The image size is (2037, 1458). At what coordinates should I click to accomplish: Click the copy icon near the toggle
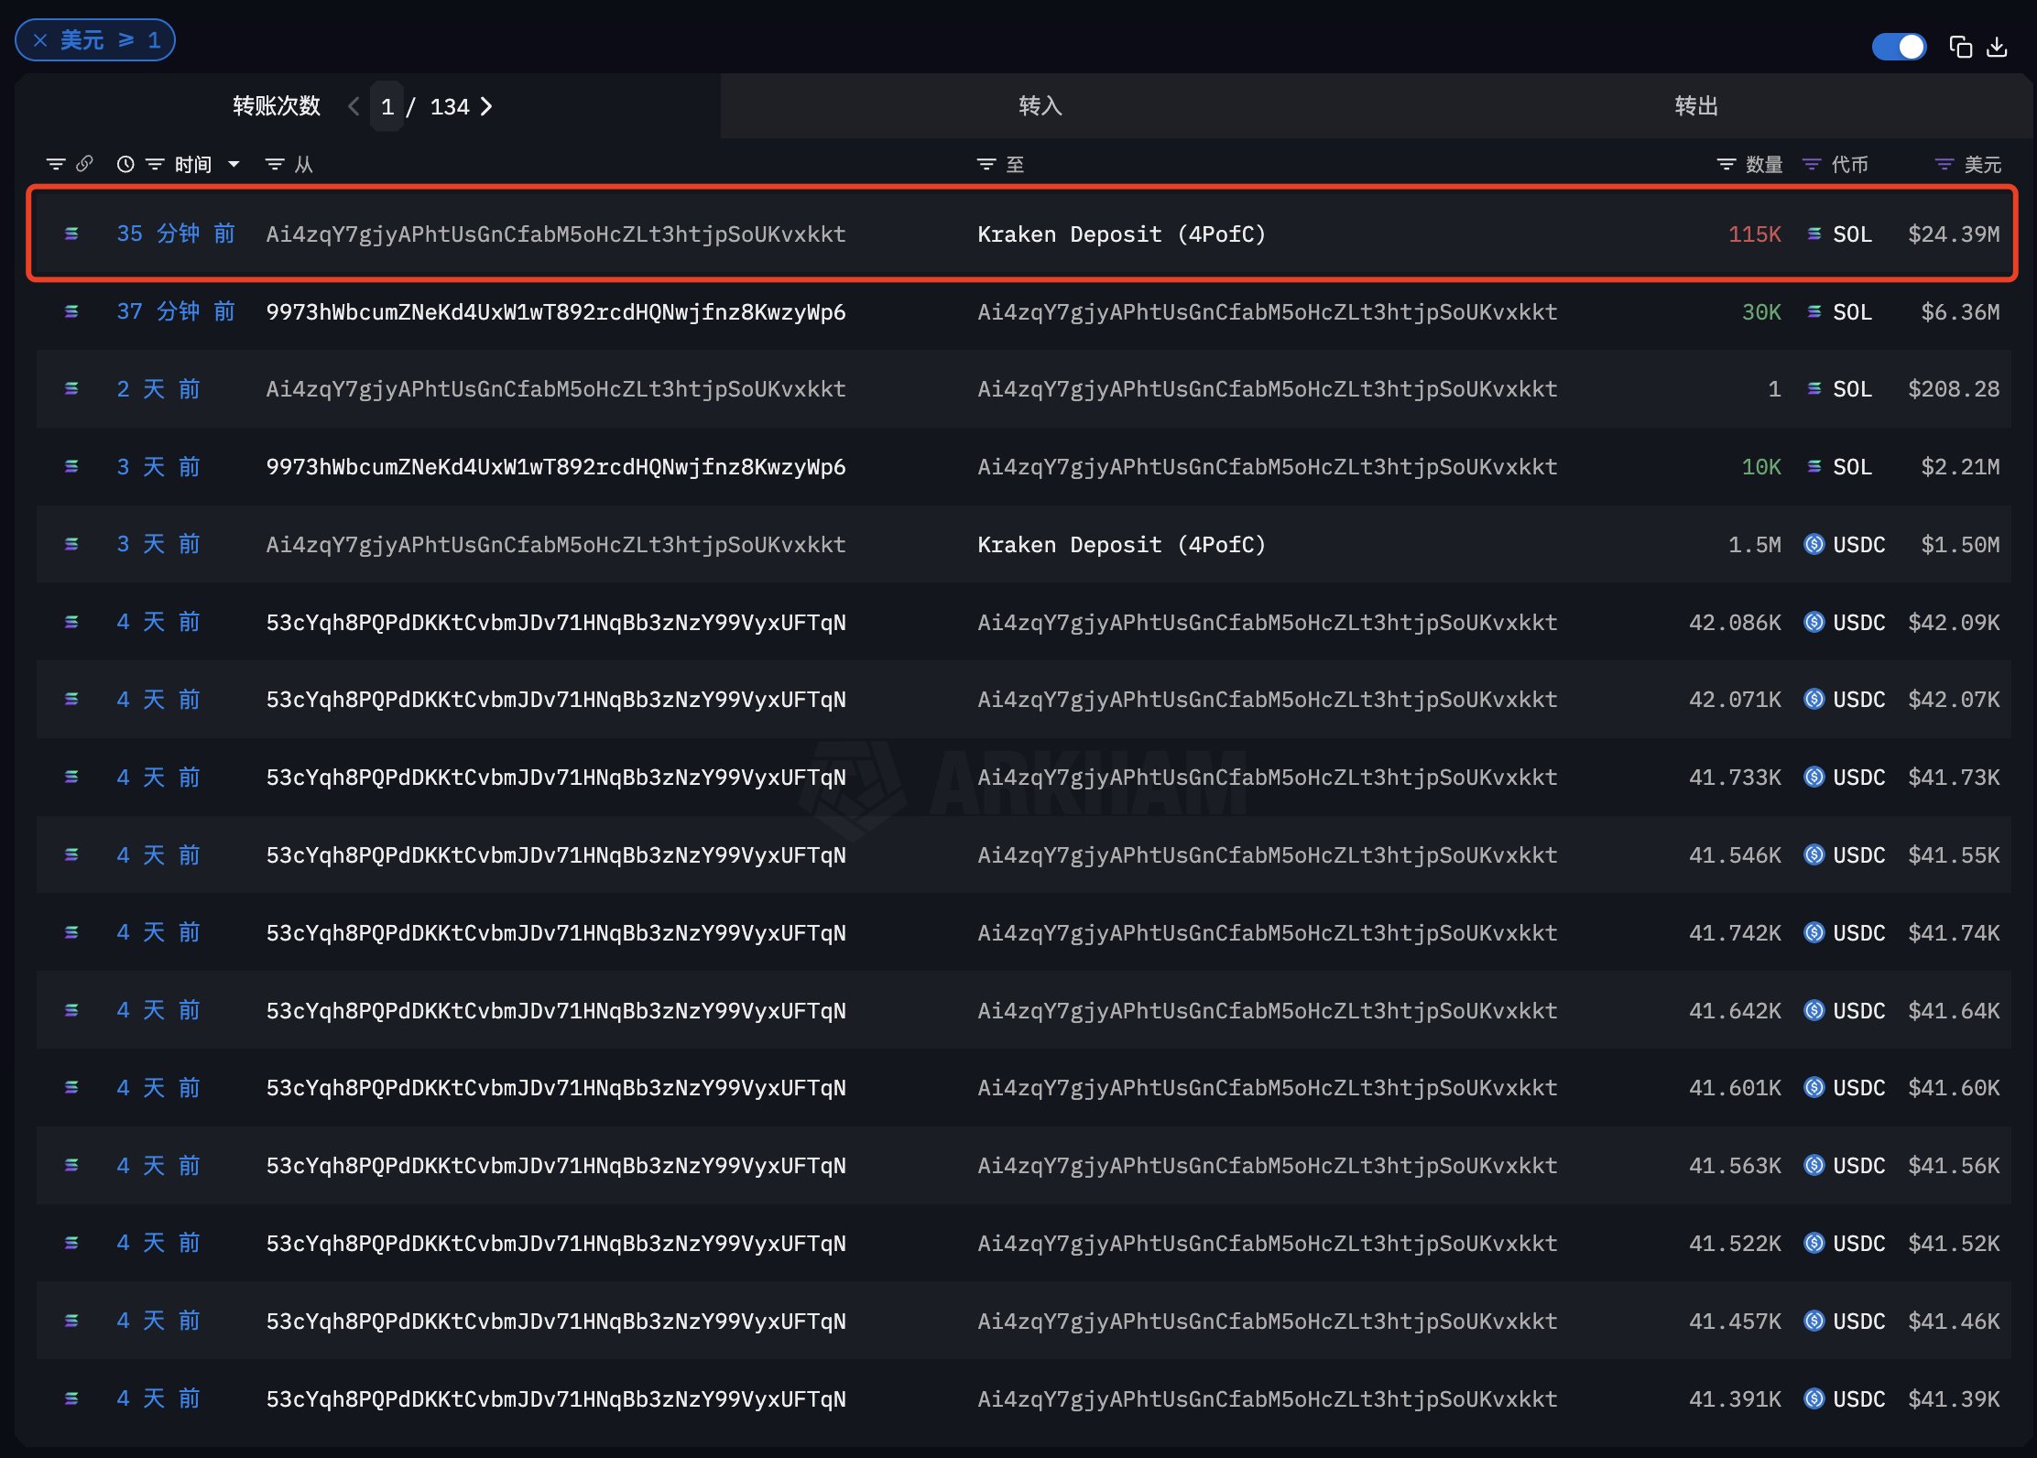1961,47
